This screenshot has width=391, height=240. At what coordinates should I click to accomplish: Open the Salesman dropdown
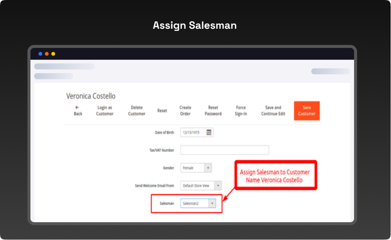pyautogui.click(x=212, y=203)
